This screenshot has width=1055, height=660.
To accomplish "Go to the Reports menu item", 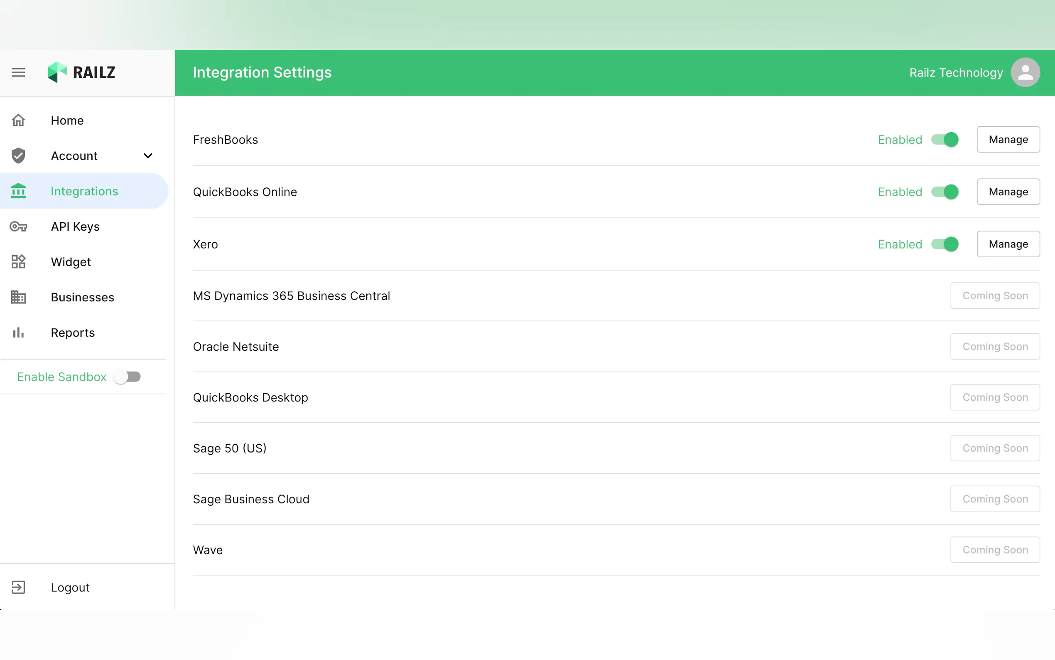I will 73,332.
